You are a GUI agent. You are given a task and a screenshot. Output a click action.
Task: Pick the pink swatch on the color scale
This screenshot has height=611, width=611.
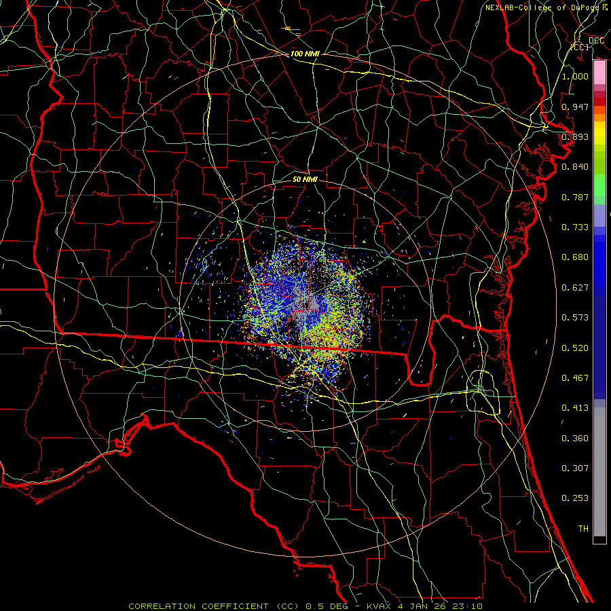coord(599,73)
